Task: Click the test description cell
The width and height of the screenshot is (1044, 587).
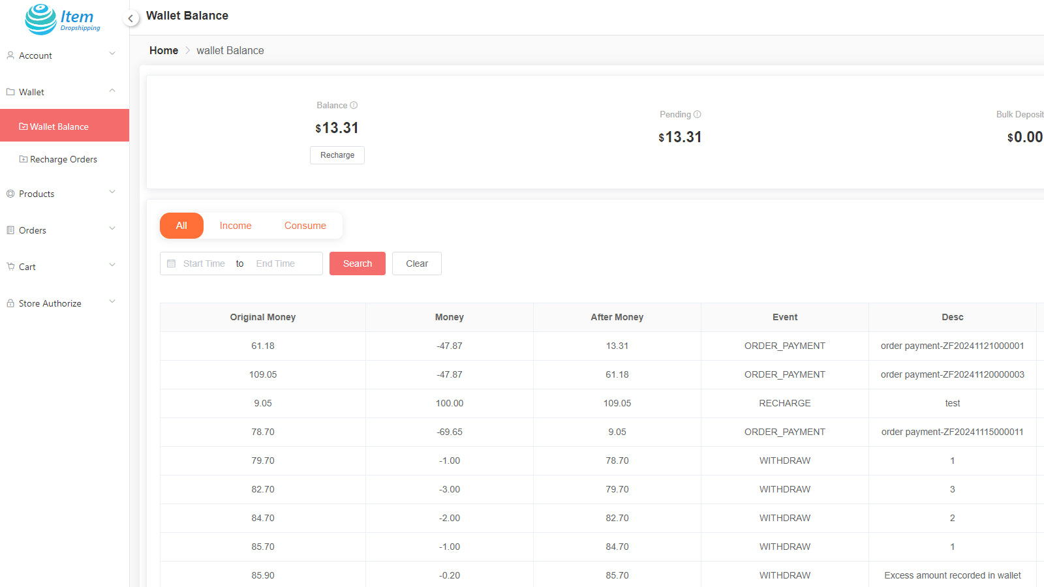Action: coord(953,403)
